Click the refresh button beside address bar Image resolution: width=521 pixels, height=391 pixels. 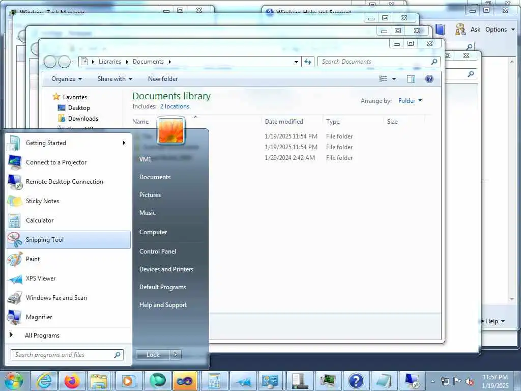pyautogui.click(x=308, y=62)
